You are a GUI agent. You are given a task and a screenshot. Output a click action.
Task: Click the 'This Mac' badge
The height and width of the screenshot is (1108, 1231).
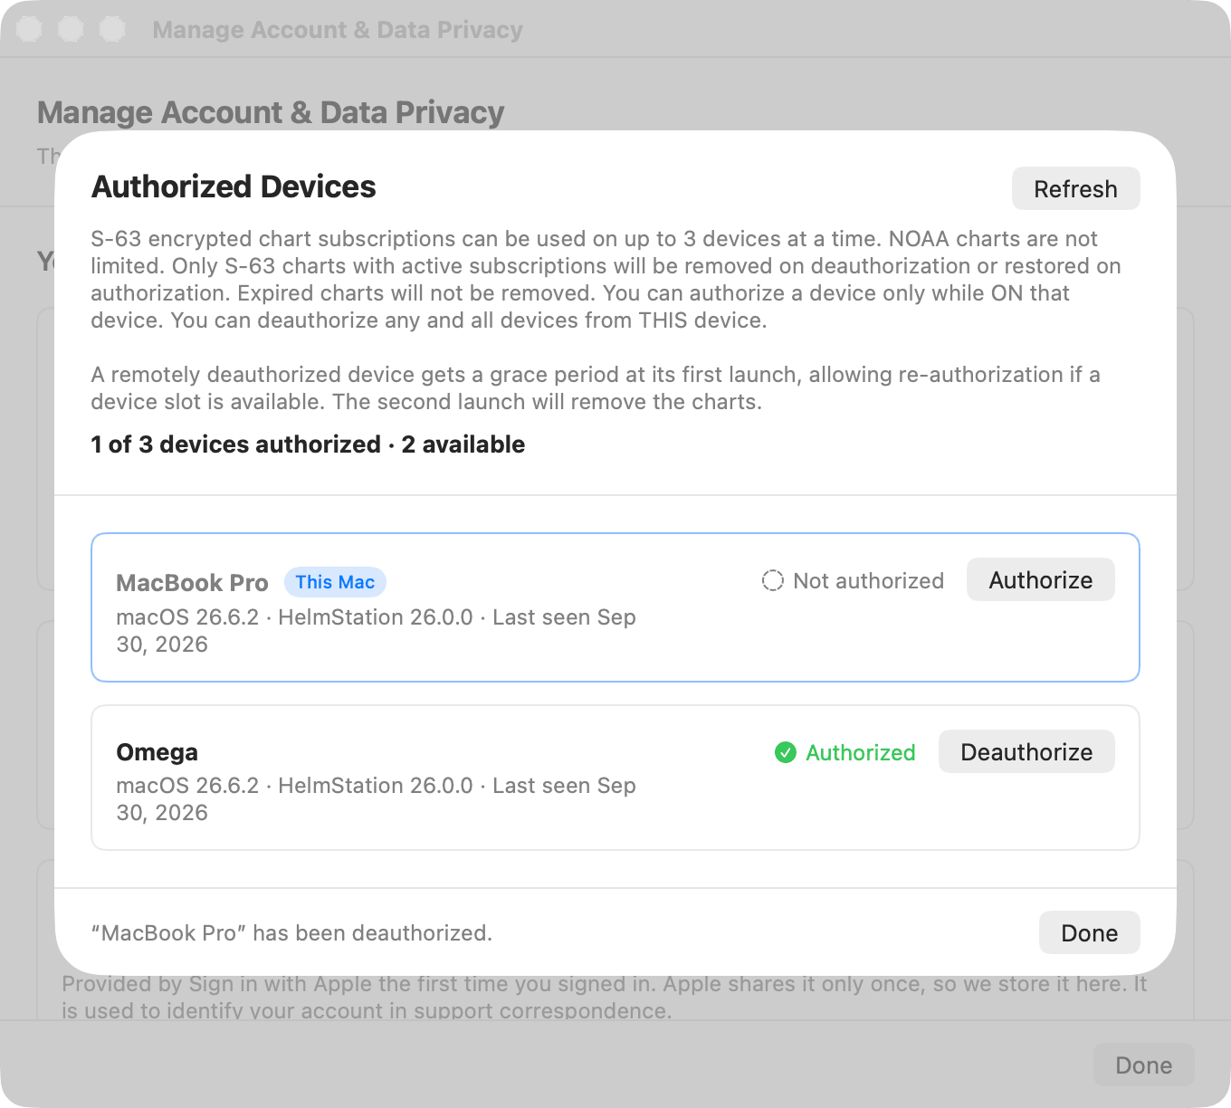tap(335, 582)
